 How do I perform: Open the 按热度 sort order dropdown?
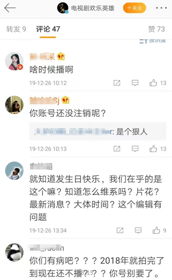tap(153, 41)
